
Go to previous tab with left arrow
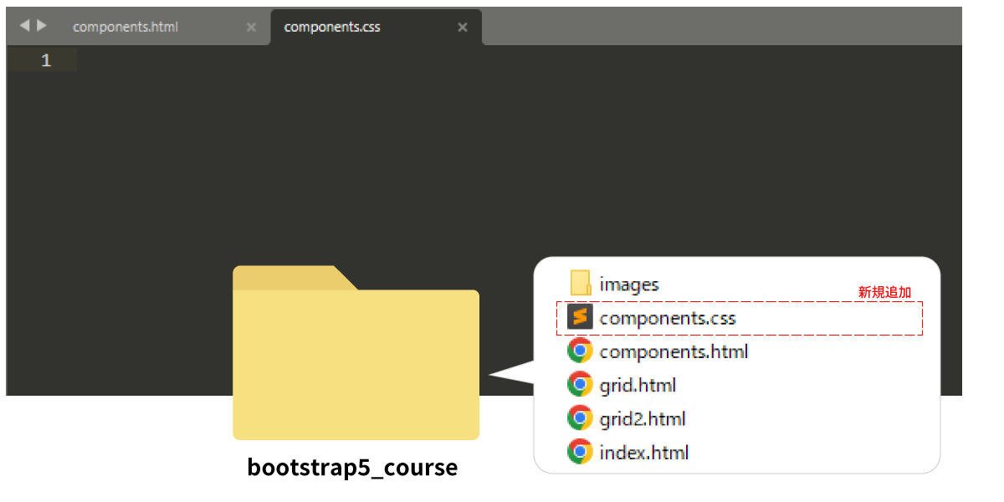24,26
